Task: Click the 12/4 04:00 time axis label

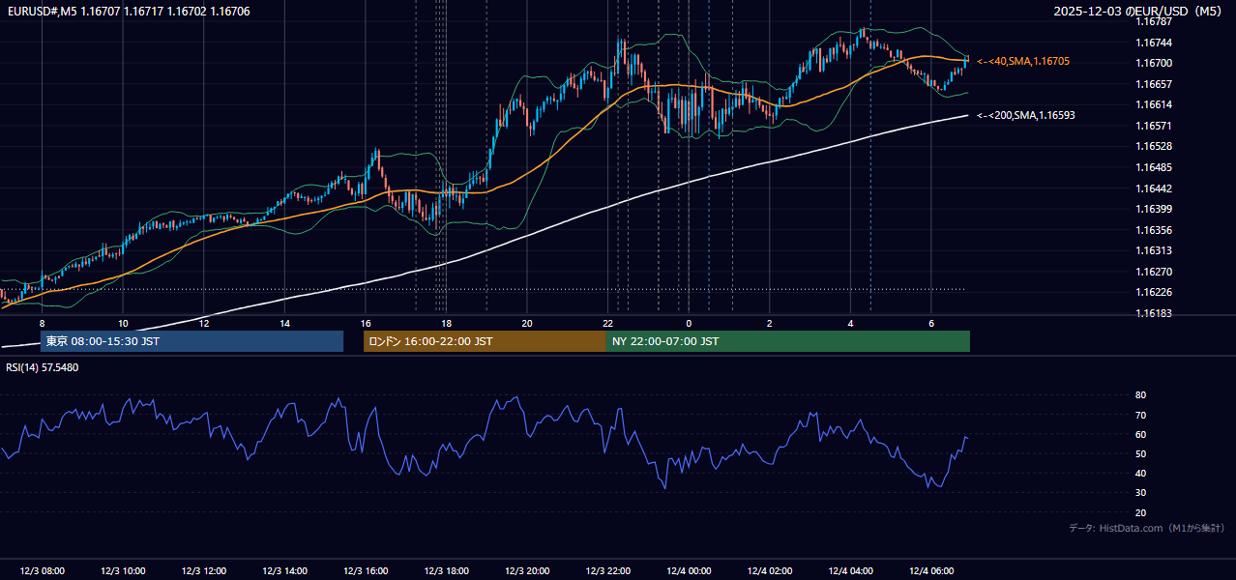Action: [x=851, y=571]
